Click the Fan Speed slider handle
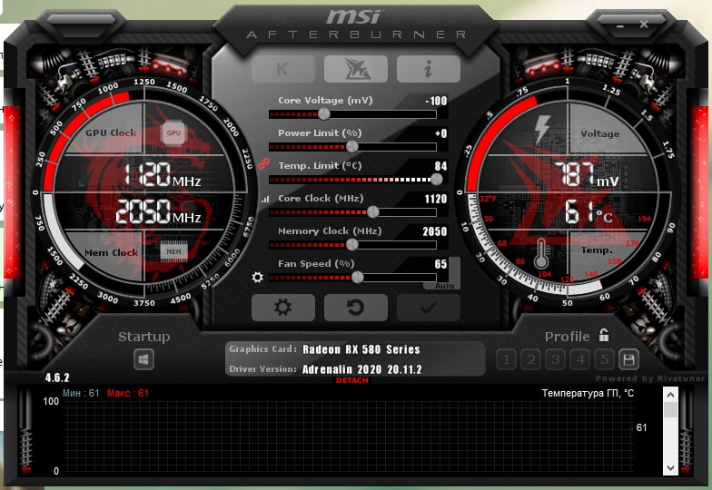 pos(358,278)
